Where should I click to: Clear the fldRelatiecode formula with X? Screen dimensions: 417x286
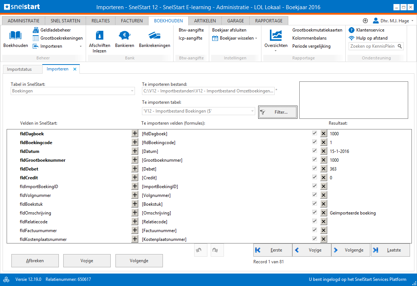pyautogui.click(x=323, y=221)
